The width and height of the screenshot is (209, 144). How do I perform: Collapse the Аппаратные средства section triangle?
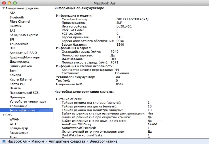4,8
